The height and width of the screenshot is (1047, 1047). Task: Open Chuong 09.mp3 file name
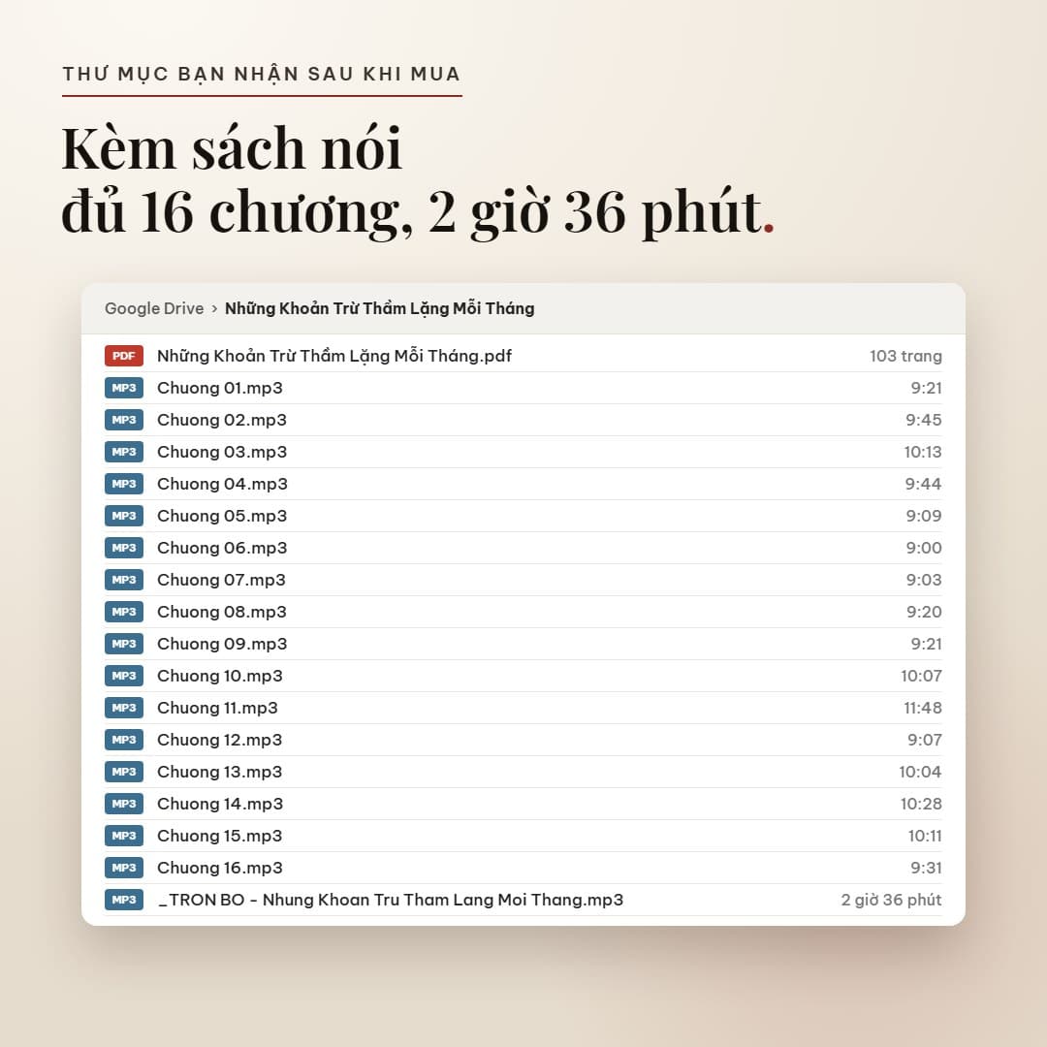(x=222, y=645)
